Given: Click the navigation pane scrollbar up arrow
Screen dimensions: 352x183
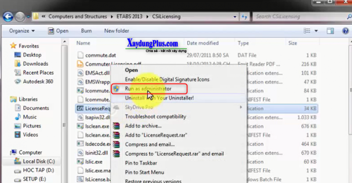Looking at the screenshot, I should pyautogui.click(x=65, y=42).
